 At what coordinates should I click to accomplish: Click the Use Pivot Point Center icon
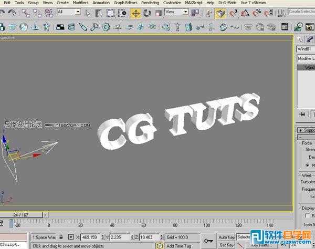195,13
